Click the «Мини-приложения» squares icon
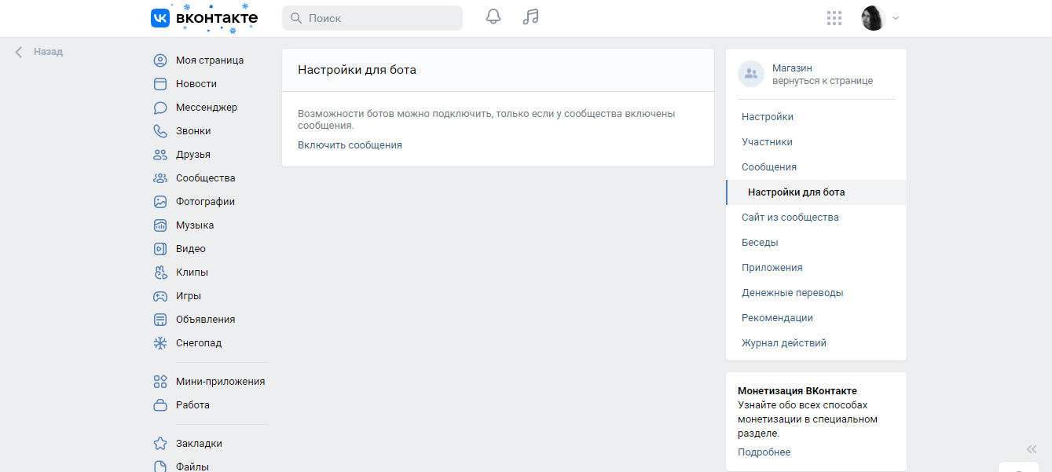Screen dimensions: 1052x472 click(160, 382)
